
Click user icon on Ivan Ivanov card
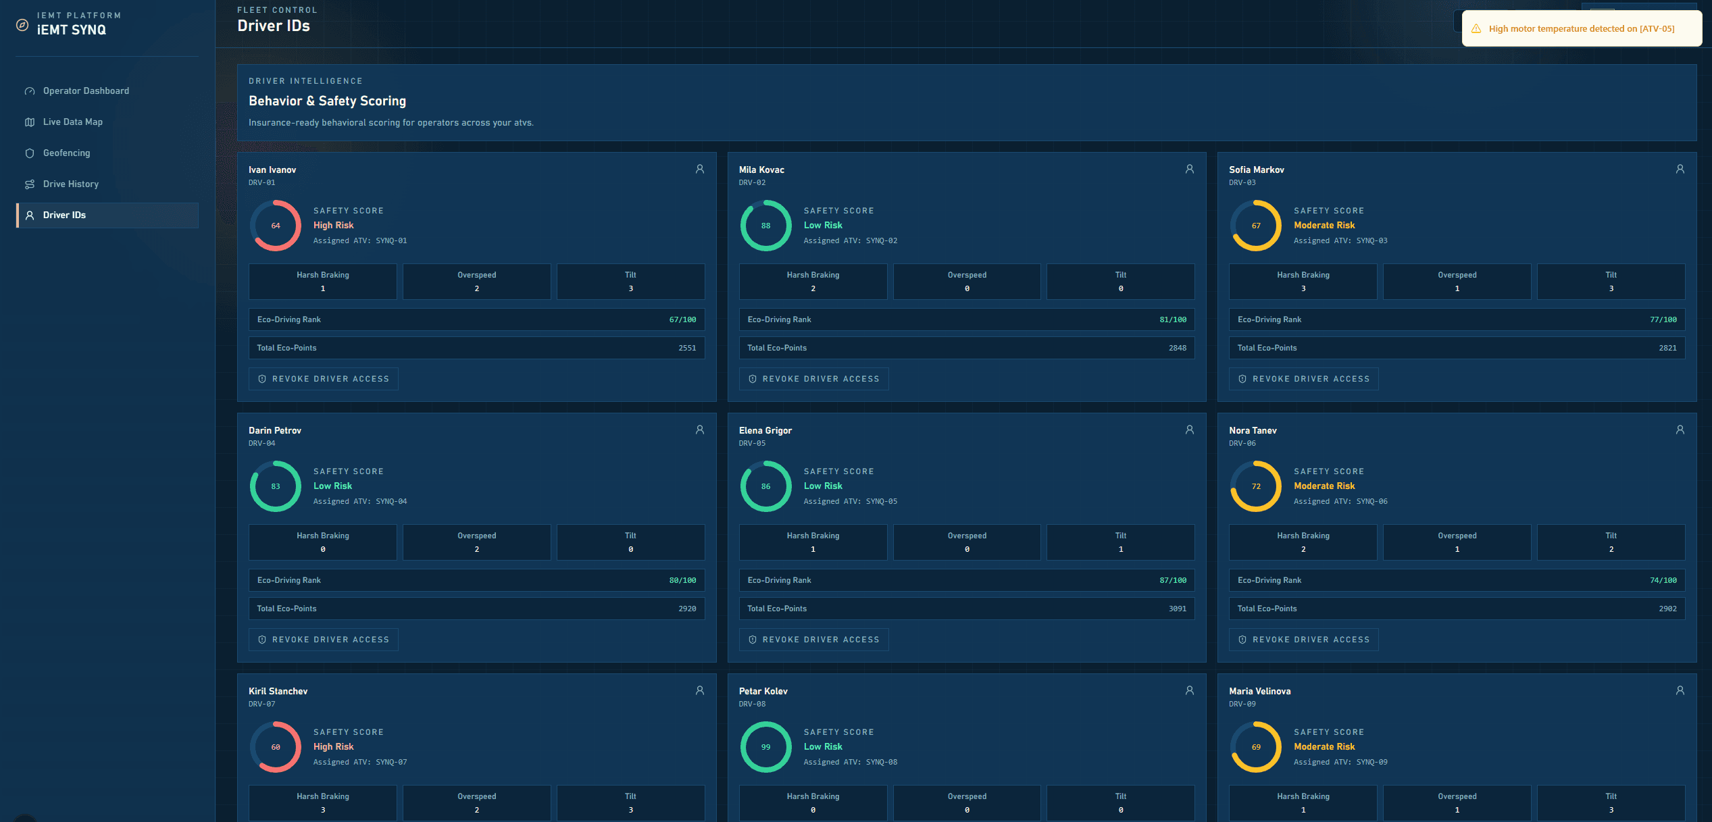(x=700, y=170)
